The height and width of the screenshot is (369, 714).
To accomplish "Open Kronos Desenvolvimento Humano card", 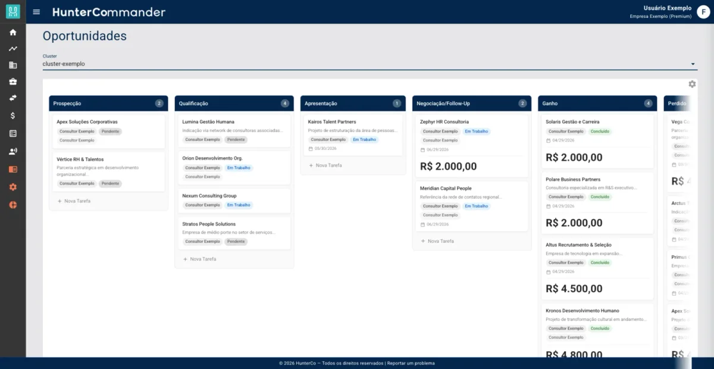I will pyautogui.click(x=597, y=330).
